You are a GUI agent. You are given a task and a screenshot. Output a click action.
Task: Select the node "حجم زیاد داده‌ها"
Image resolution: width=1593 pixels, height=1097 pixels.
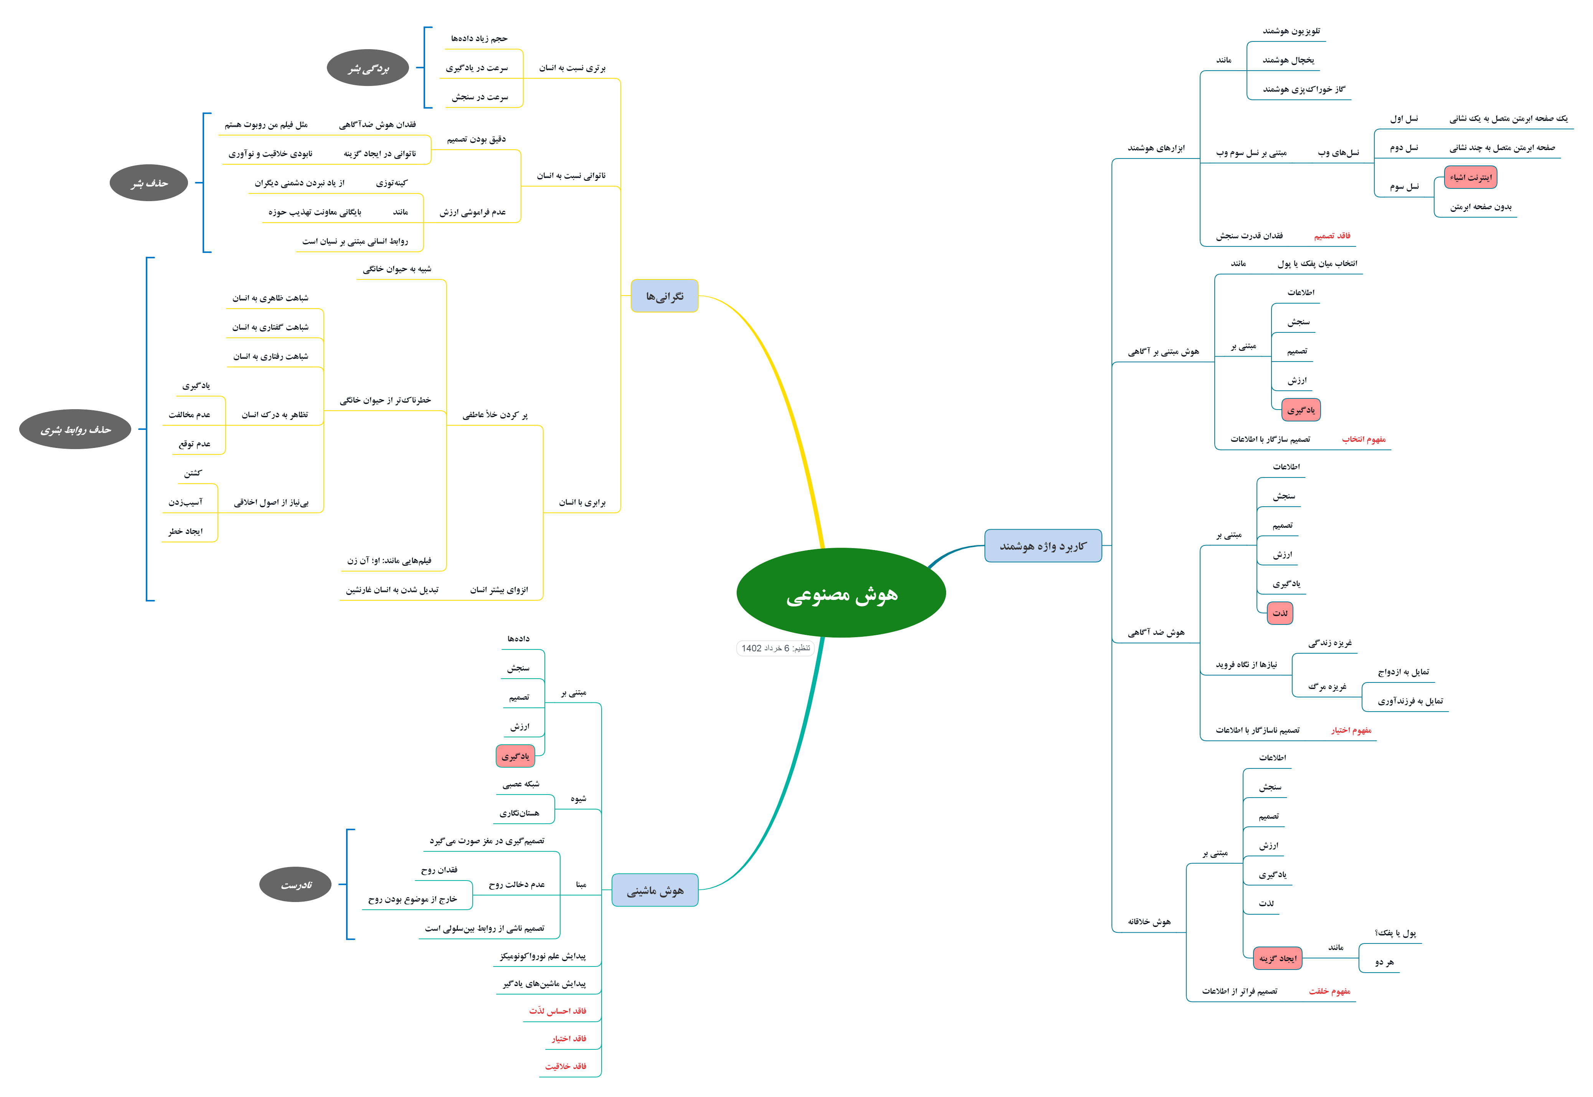[x=479, y=38]
